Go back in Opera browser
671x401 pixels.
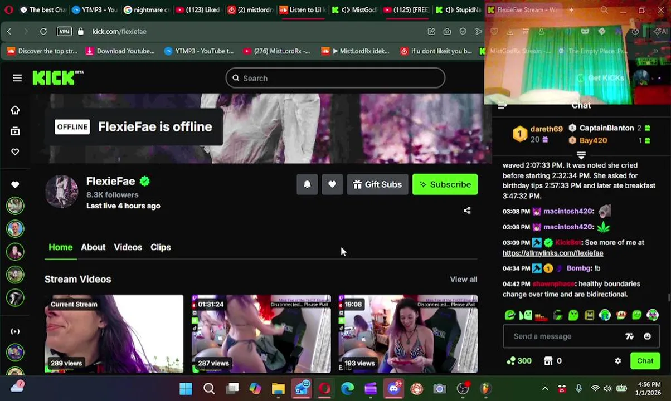tap(9, 32)
